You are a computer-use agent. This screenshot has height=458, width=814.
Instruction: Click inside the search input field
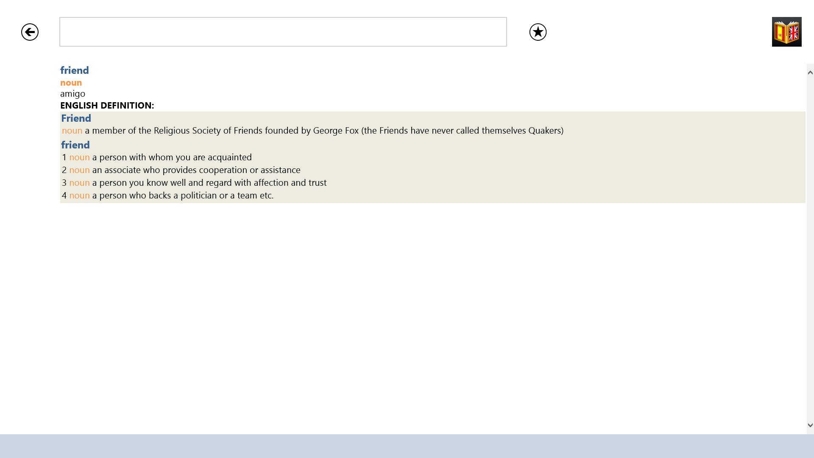point(283,31)
